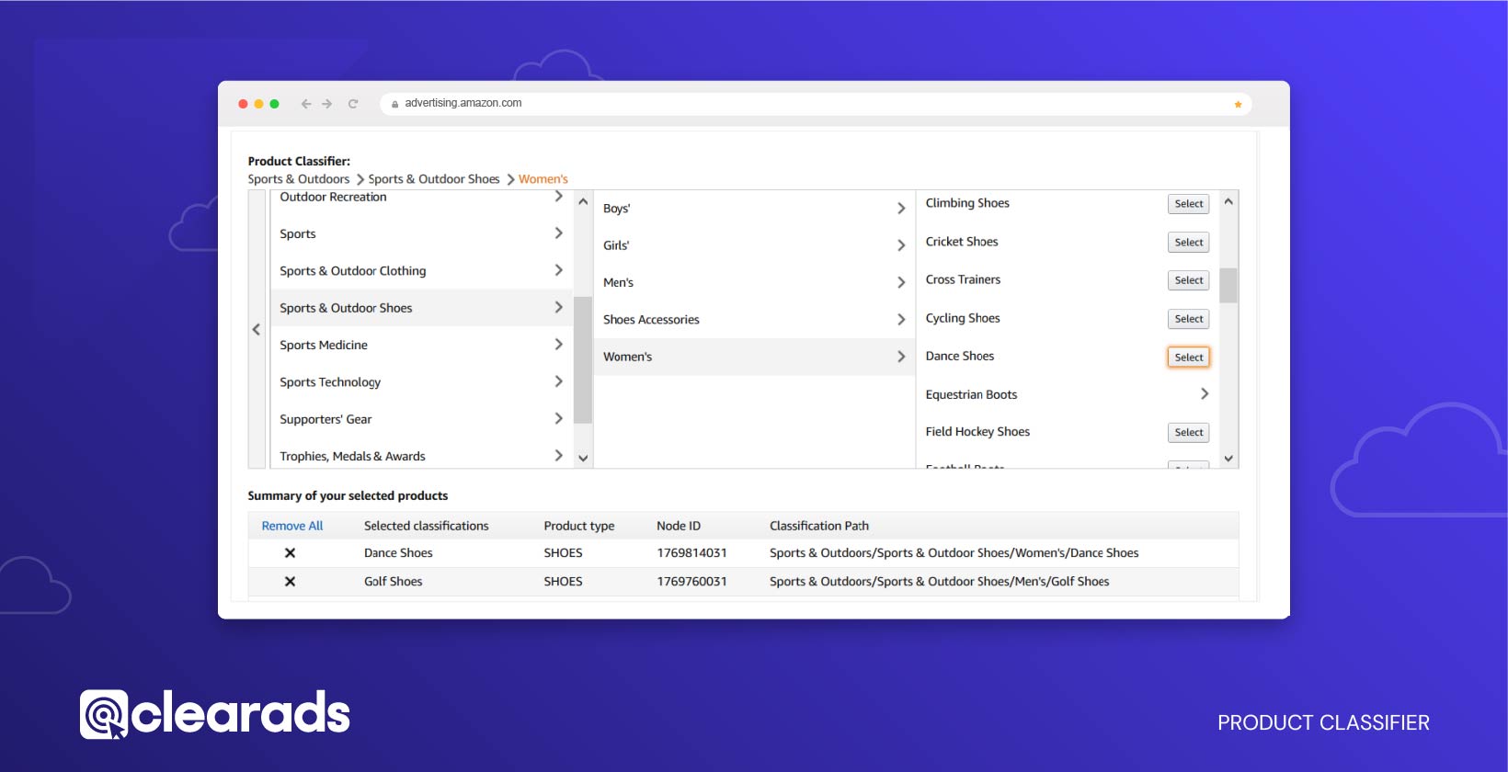Remove Dance Shoes with its X icon
Image resolution: width=1508 pixels, height=772 pixels.
tap(290, 552)
